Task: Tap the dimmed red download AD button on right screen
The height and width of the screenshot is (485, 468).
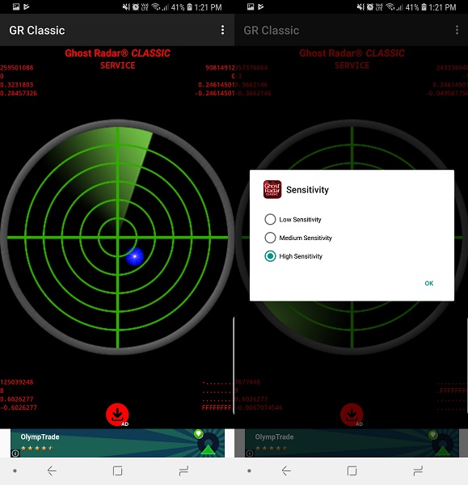Action: coord(352,415)
